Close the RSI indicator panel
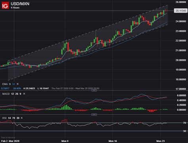188x143 pixels. click(x=22, y=118)
